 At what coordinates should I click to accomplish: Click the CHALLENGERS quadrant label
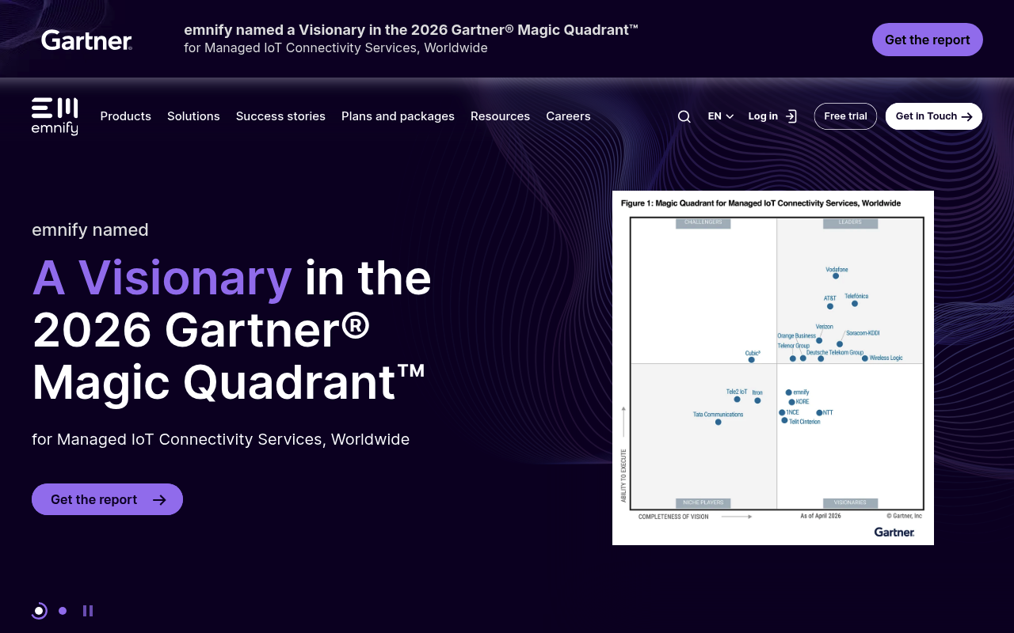pos(703,223)
